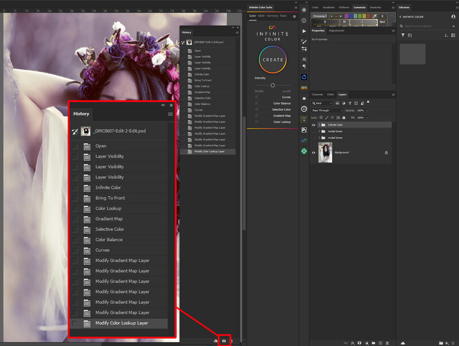
Task: Open the Libraries search options chevron
Action: click(x=453, y=26)
